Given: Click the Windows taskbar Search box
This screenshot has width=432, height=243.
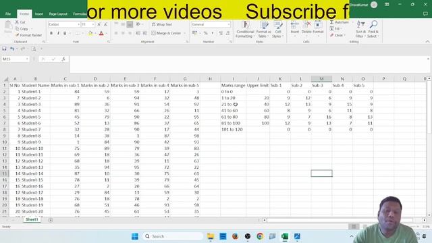Looking at the screenshot, I should (173, 236).
